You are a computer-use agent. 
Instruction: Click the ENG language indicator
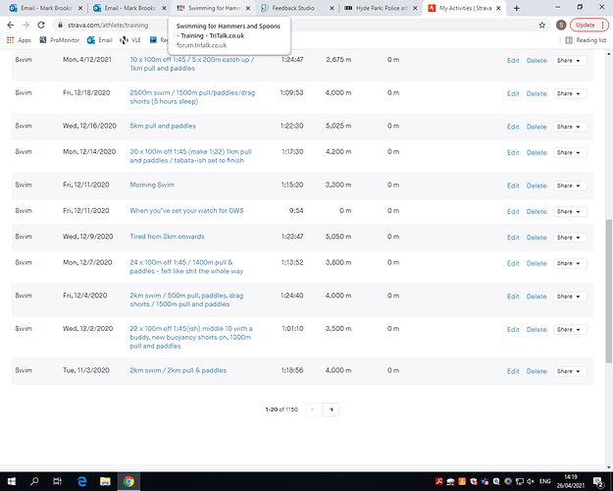point(545,481)
